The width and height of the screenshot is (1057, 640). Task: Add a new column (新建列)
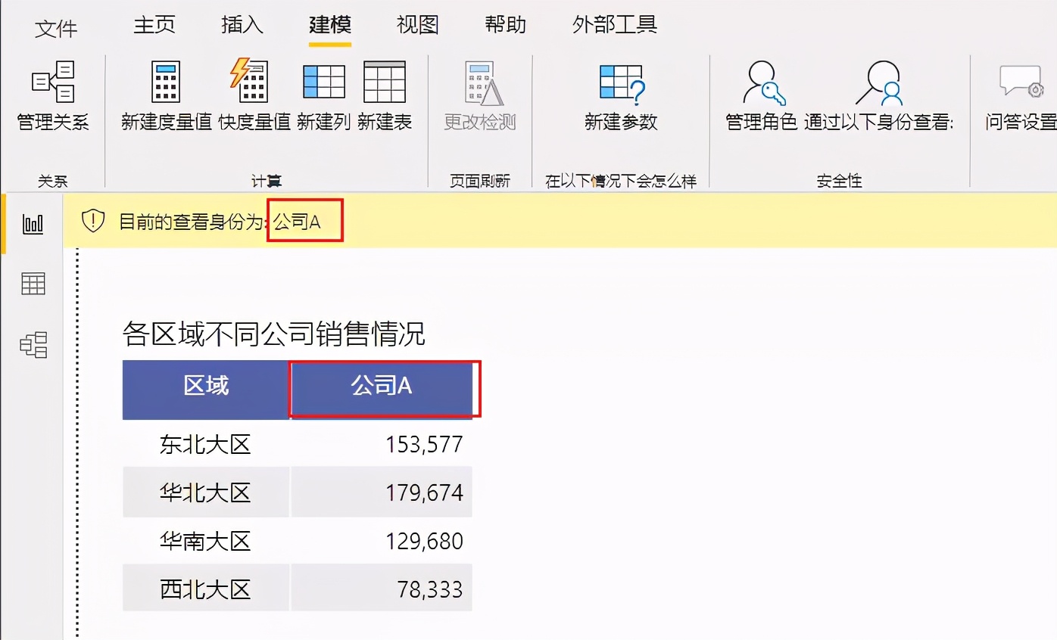(324, 96)
